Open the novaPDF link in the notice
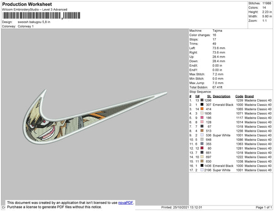Viewport: 274px width, 211px height. (126, 203)
